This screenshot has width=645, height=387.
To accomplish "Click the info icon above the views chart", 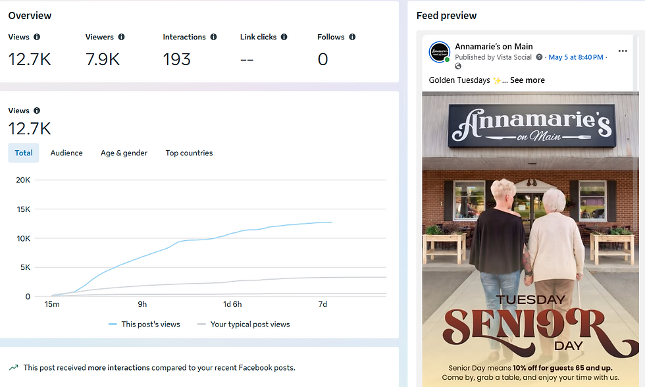I will (x=37, y=111).
